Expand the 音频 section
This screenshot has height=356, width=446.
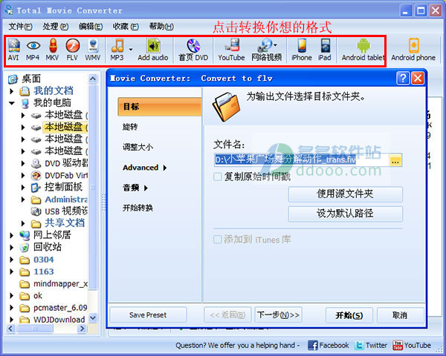tap(135, 188)
